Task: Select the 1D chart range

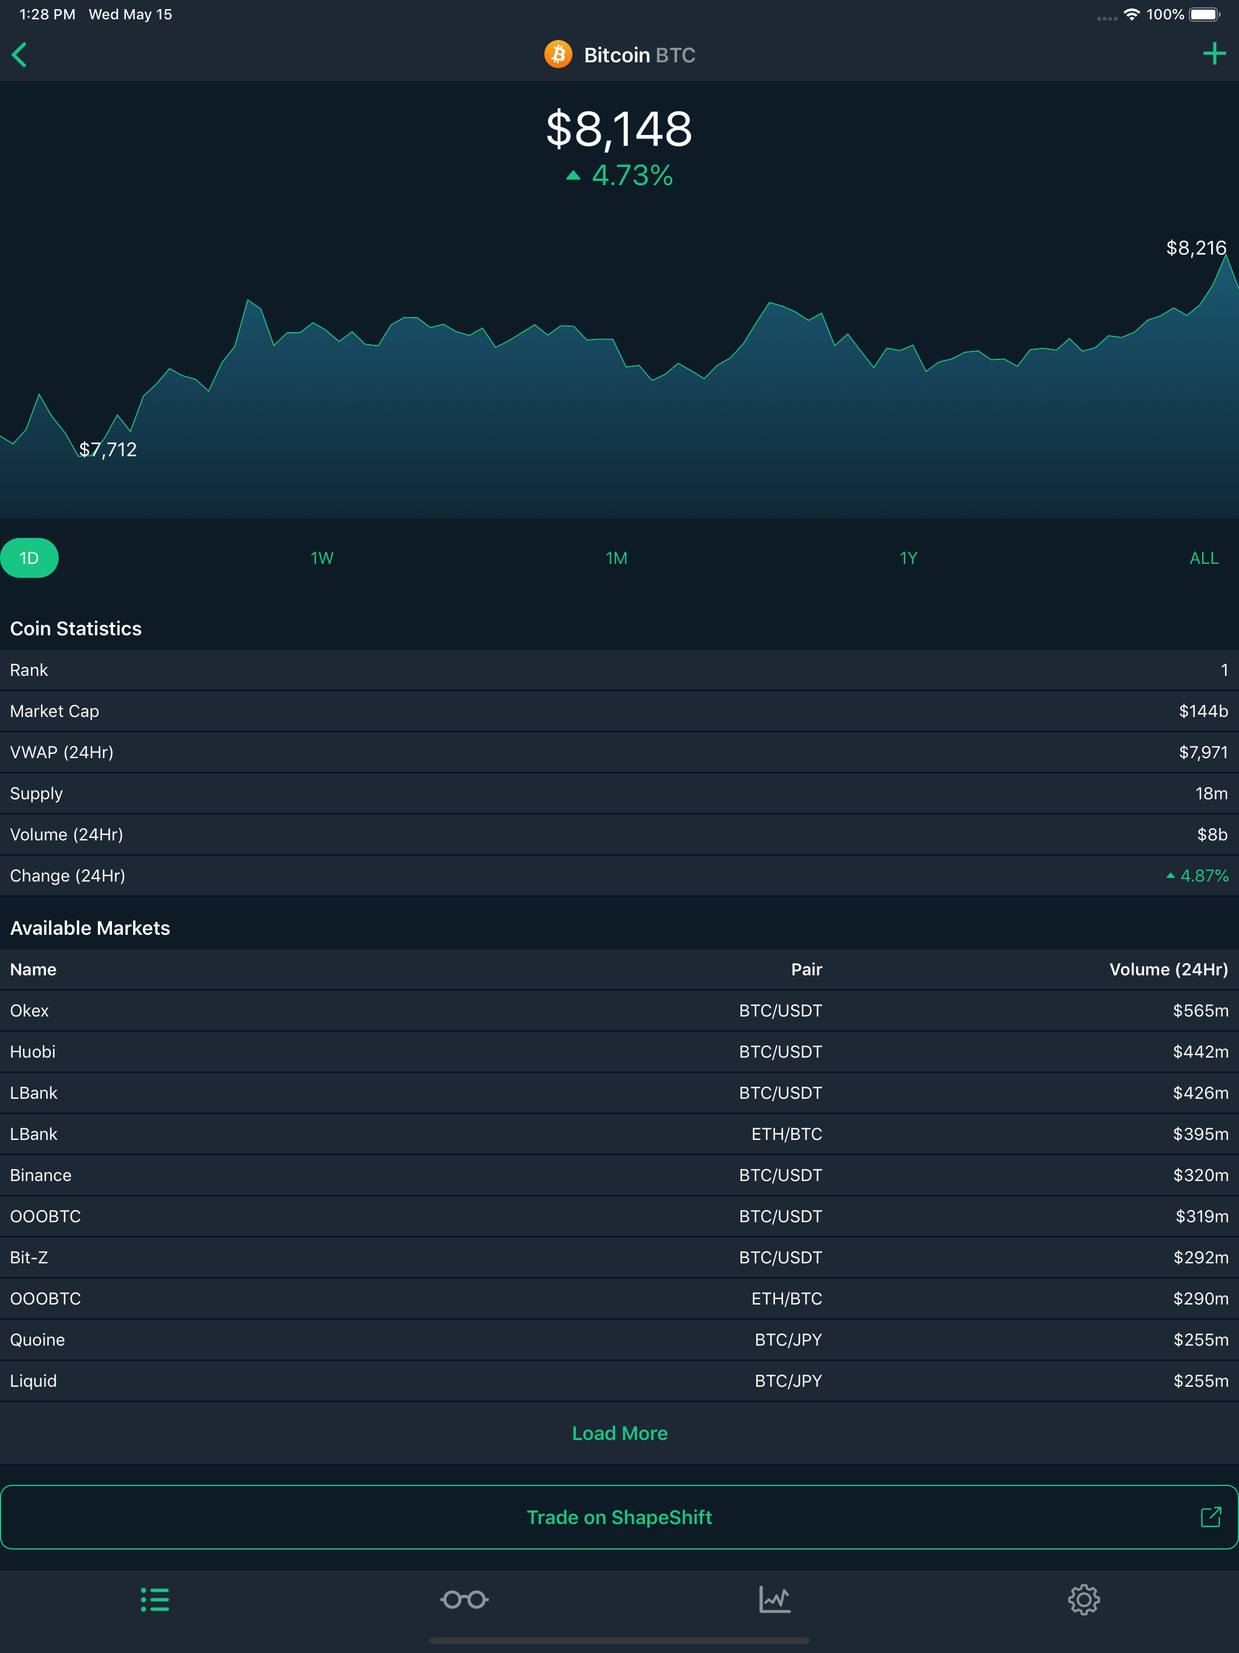Action: (x=29, y=558)
